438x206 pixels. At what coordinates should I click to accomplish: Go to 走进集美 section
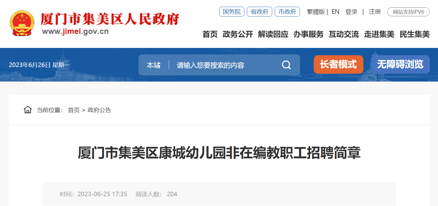coord(379,34)
